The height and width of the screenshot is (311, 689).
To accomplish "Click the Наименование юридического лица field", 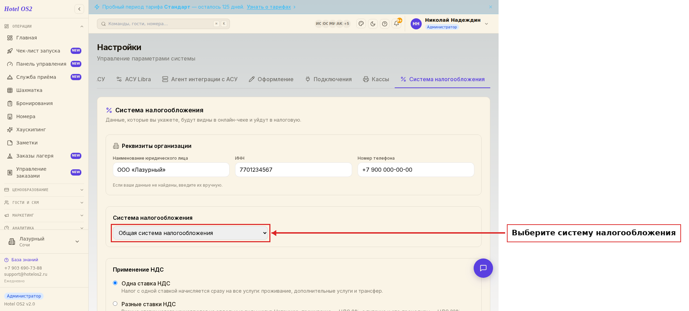I will point(171,170).
